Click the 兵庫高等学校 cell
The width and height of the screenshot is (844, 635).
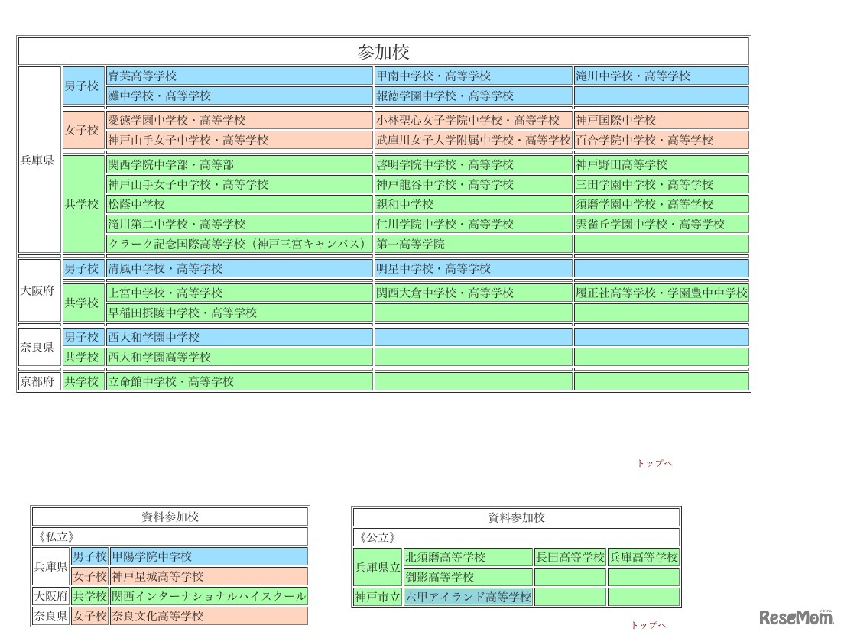point(644,557)
